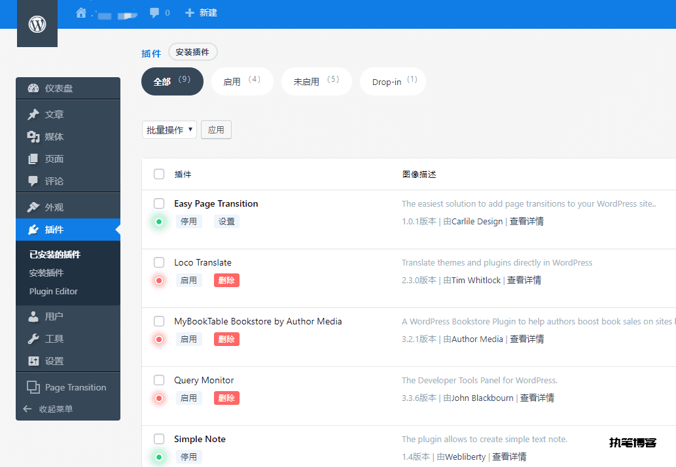Click the 插件 plug icon
Screen dimensions: 676x467
click(33, 230)
